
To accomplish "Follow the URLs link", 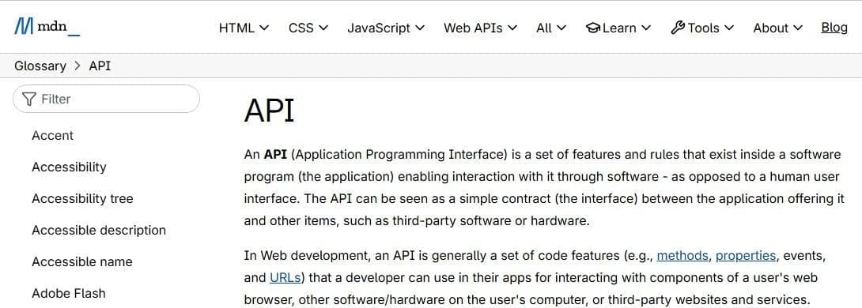I will click(x=285, y=277).
